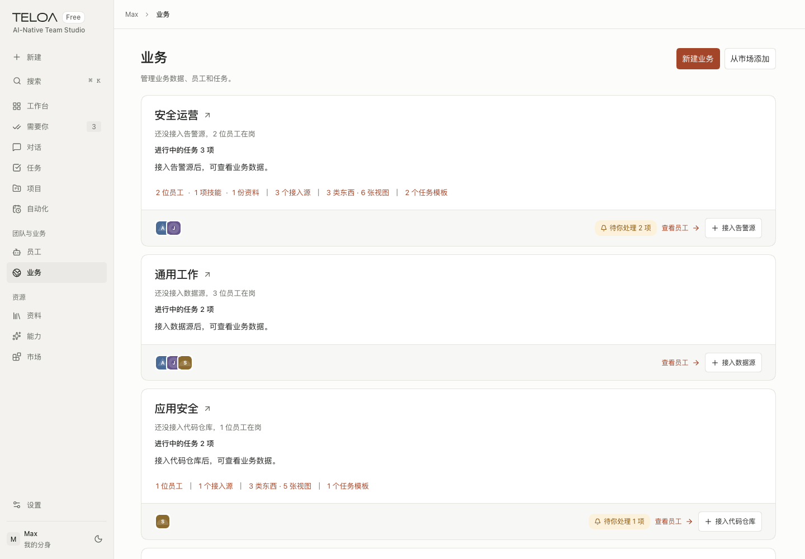Click avatar J in 安全运营 card
The width and height of the screenshot is (805, 559).
174,228
